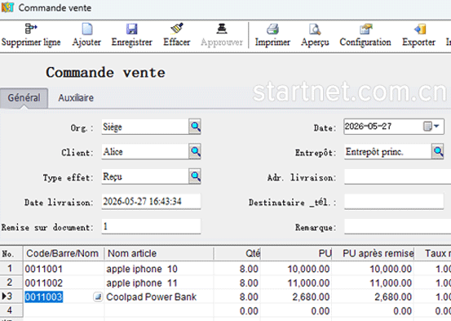Open lookup for the Client field
This screenshot has height=321, width=451.
[195, 151]
